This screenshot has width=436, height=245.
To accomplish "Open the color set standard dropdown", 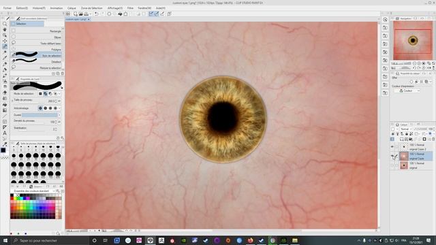I will point(33,191).
